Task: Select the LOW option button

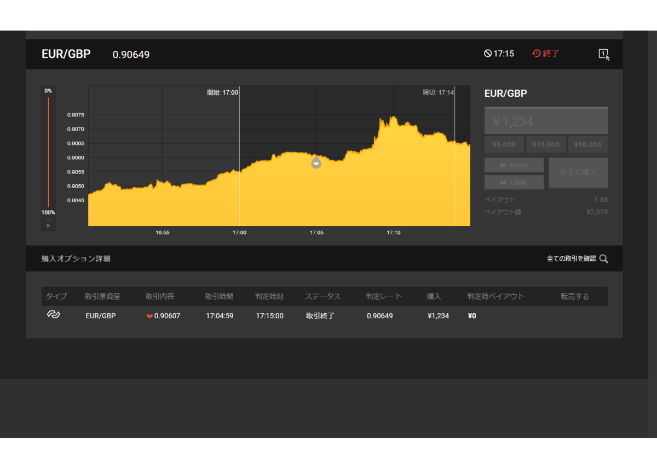Action: coord(514,182)
